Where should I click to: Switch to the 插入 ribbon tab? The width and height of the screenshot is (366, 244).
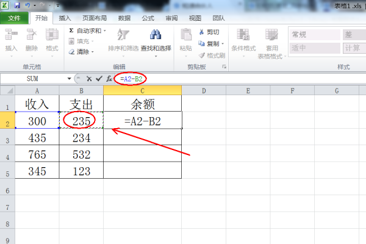tap(65, 18)
